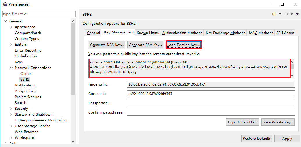Click the grey forward arrow icon

coord(286,14)
